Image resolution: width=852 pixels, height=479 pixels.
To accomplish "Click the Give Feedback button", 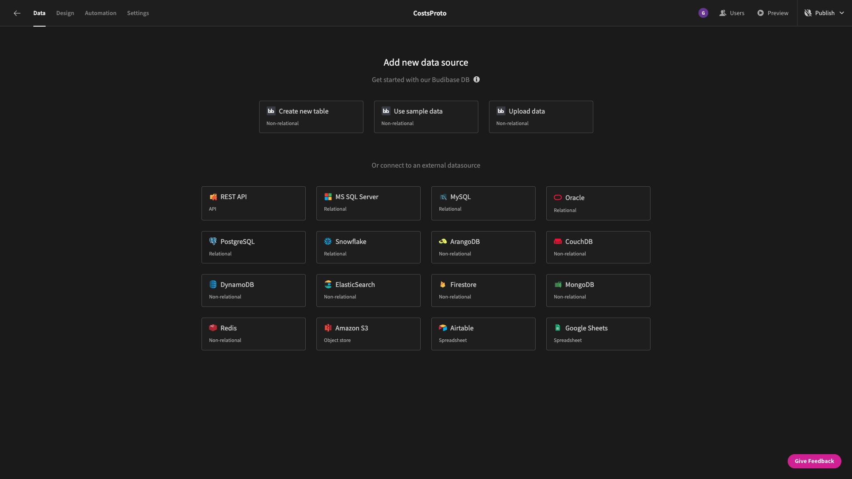I will (x=814, y=461).
